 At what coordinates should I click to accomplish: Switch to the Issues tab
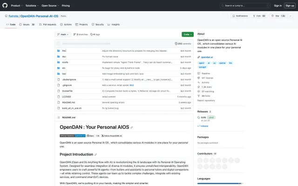click(x=27, y=24)
